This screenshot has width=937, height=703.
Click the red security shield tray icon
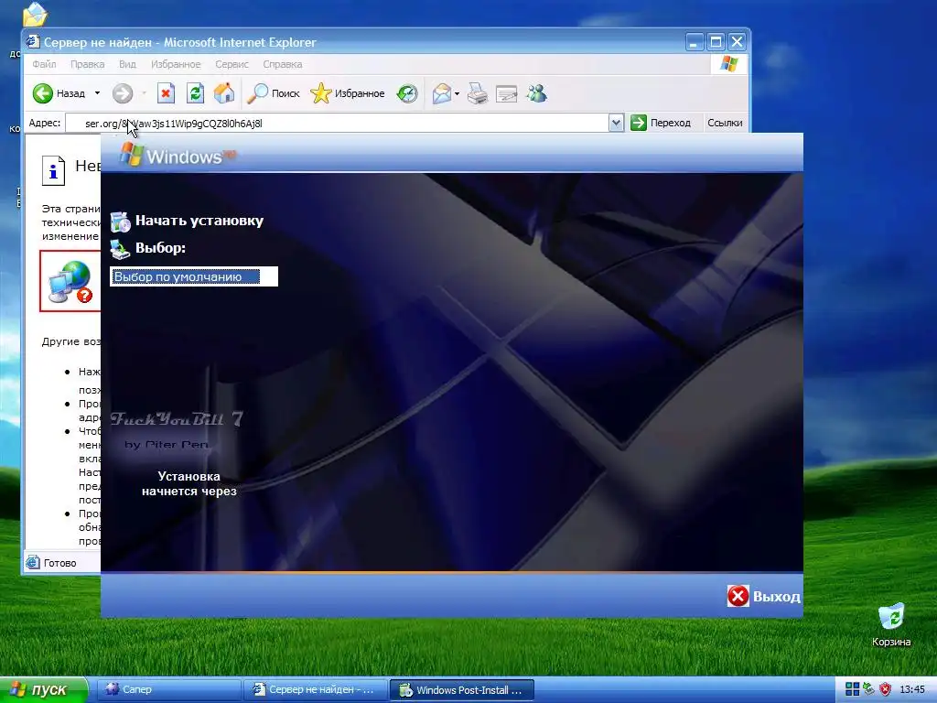[885, 690]
